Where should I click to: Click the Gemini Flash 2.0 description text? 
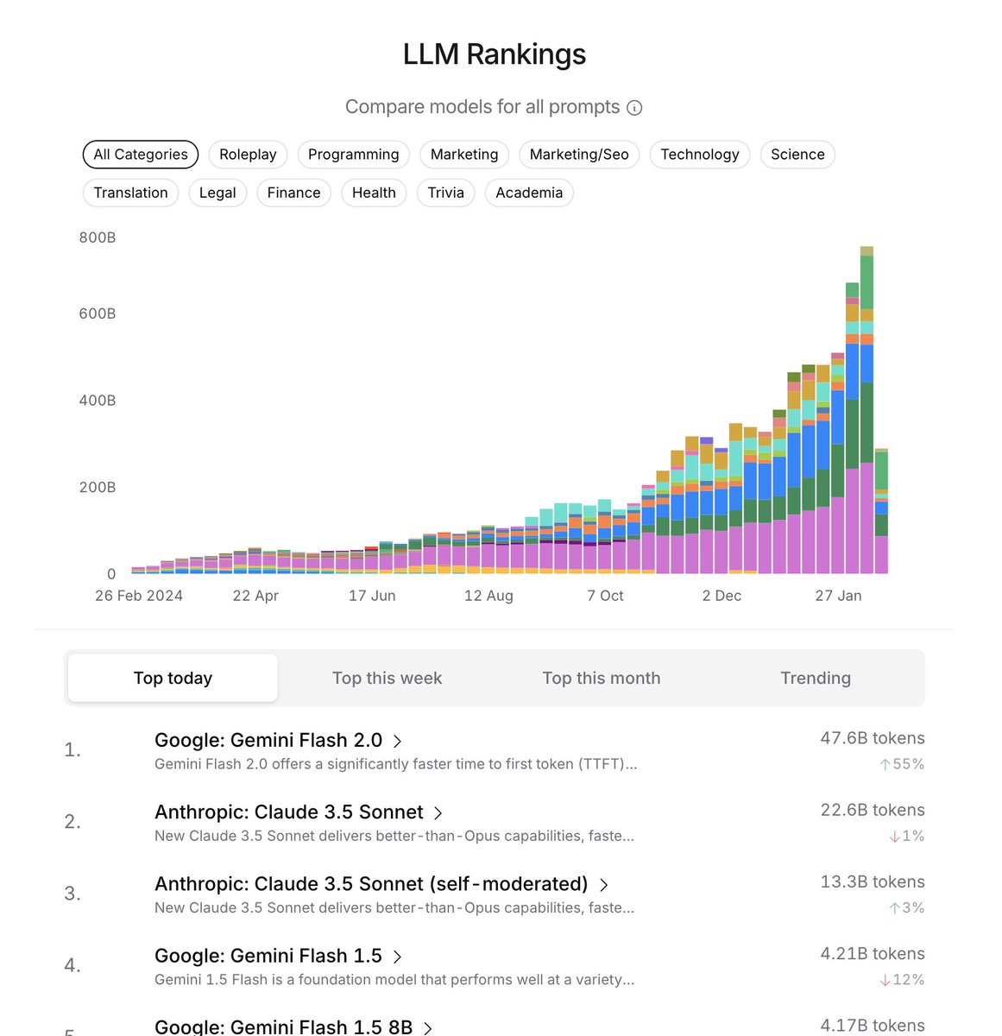point(396,764)
